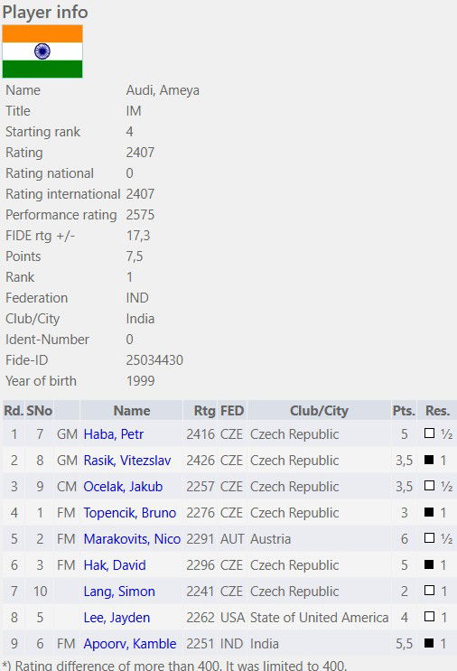This screenshot has height=671, width=457.
Task: Open Topencik, Bruno player link
Action: pos(130,513)
